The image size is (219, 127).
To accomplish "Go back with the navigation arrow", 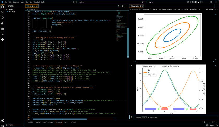I will click(73, 2).
